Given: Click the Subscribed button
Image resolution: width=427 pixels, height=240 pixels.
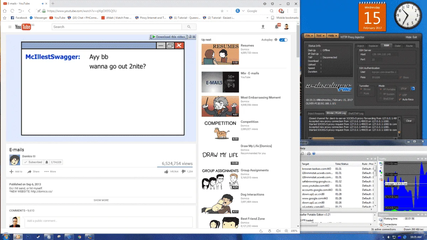Looking at the screenshot, I should coord(33,162).
